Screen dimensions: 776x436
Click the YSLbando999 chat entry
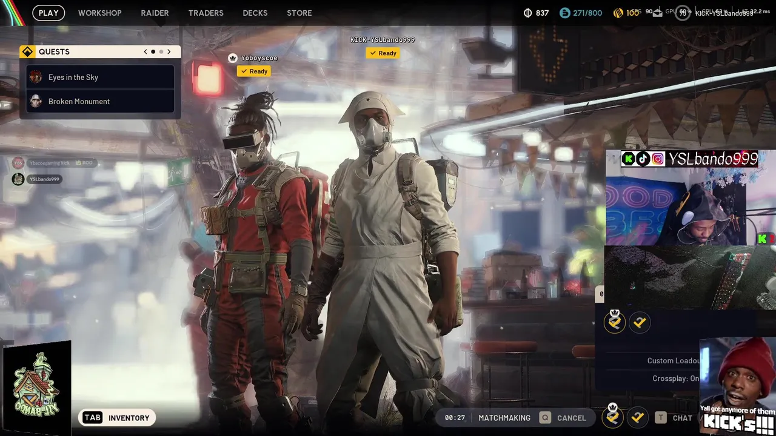[44, 179]
